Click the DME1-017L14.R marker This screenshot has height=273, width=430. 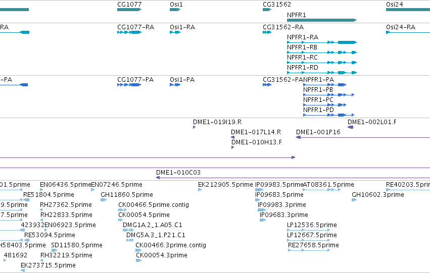(x=232, y=137)
